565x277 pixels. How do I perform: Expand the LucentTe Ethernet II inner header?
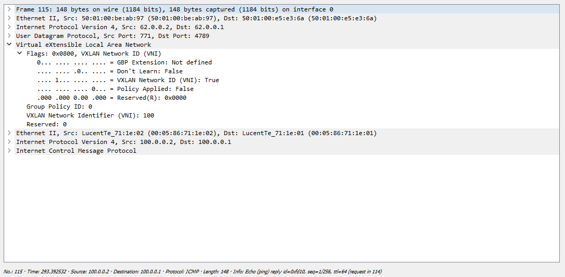9,133
